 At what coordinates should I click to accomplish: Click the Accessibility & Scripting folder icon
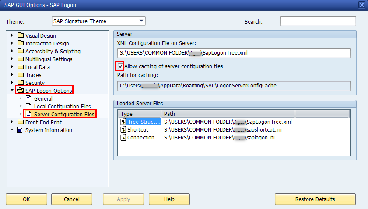tap(21, 51)
